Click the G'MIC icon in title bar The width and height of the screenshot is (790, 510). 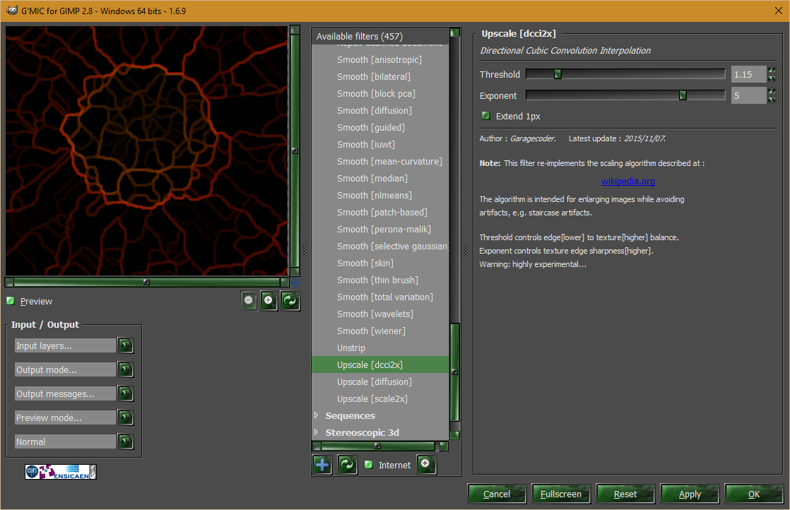(11, 10)
